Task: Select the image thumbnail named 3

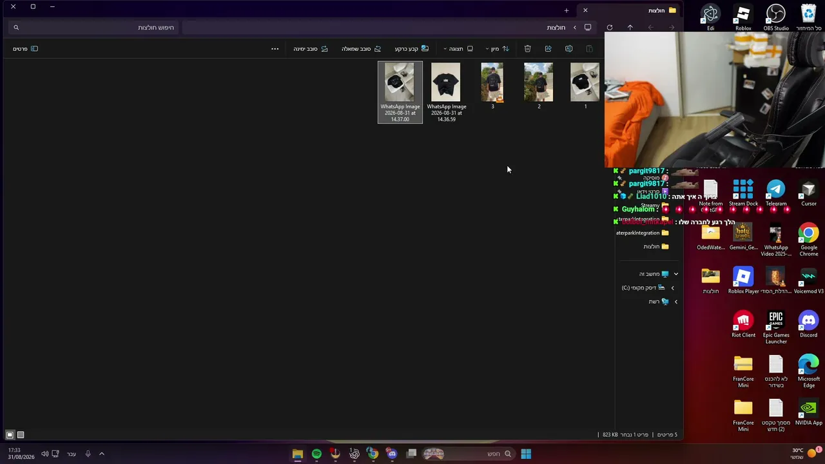Action: point(492,86)
